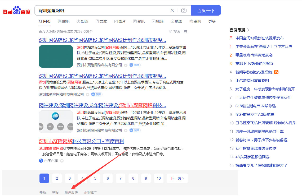Image resolution: width=302 pixels, height=196 pixels.
Task: Expand dropdown arrow beside first 深圳市聚隆网络科技有限公司
Action: (x=126, y=65)
